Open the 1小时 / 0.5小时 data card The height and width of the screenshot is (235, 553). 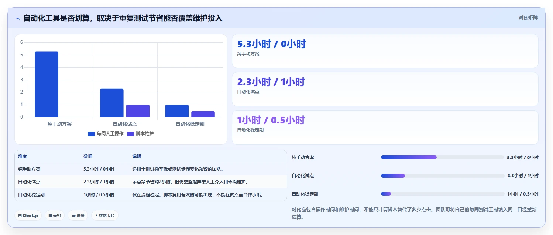click(385, 127)
